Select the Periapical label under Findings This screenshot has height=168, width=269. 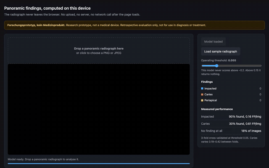pyautogui.click(x=211, y=100)
